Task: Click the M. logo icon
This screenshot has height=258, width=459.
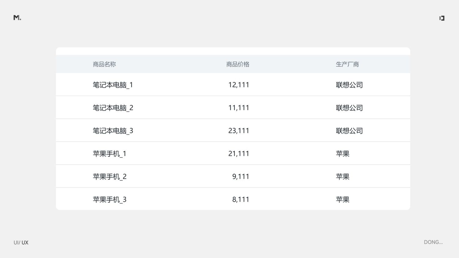Action: coord(17,18)
